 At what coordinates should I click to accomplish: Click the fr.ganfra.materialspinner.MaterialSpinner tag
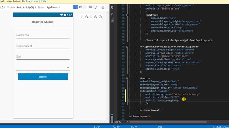pos(169,47)
